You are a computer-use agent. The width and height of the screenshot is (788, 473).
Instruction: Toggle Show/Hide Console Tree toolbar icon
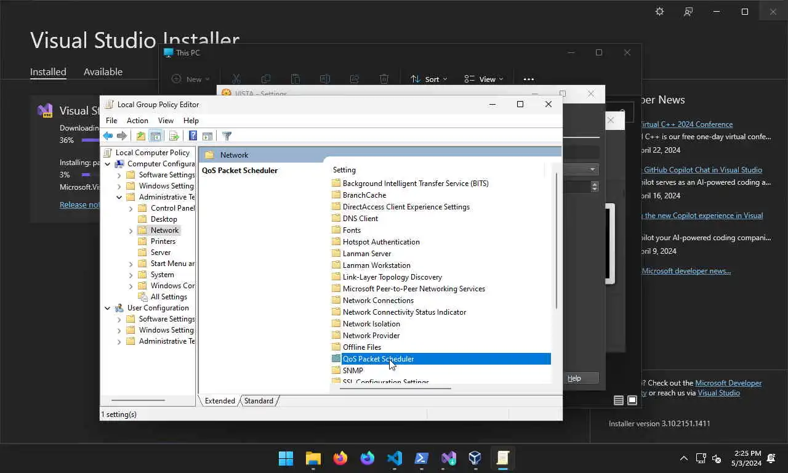click(156, 136)
